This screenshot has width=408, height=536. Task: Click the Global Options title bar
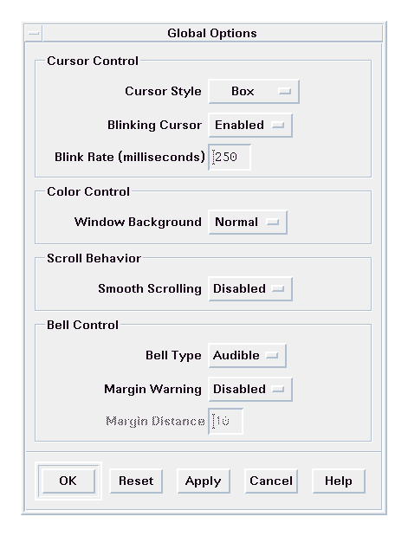click(212, 34)
